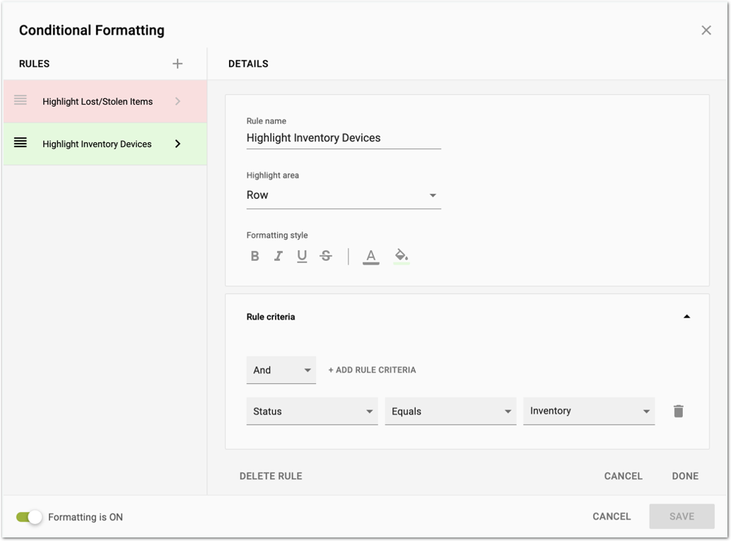This screenshot has height=541, width=731.
Task: Click the Rule name text field
Action: (344, 138)
